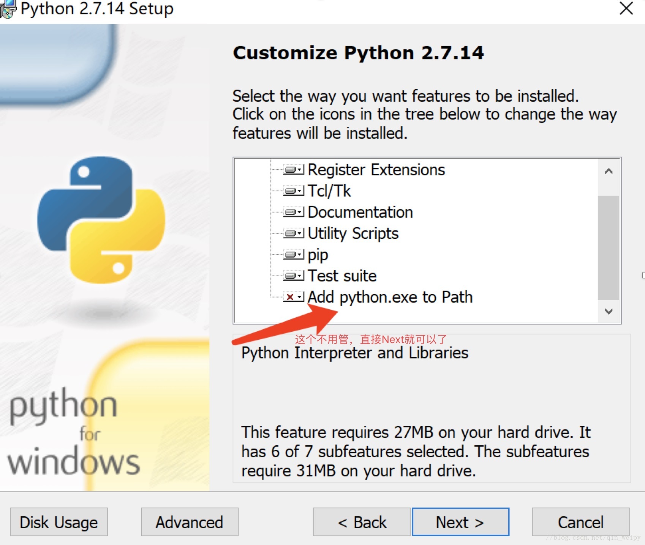The width and height of the screenshot is (645, 545).
Task: Go back with the < Back button
Action: 362,522
